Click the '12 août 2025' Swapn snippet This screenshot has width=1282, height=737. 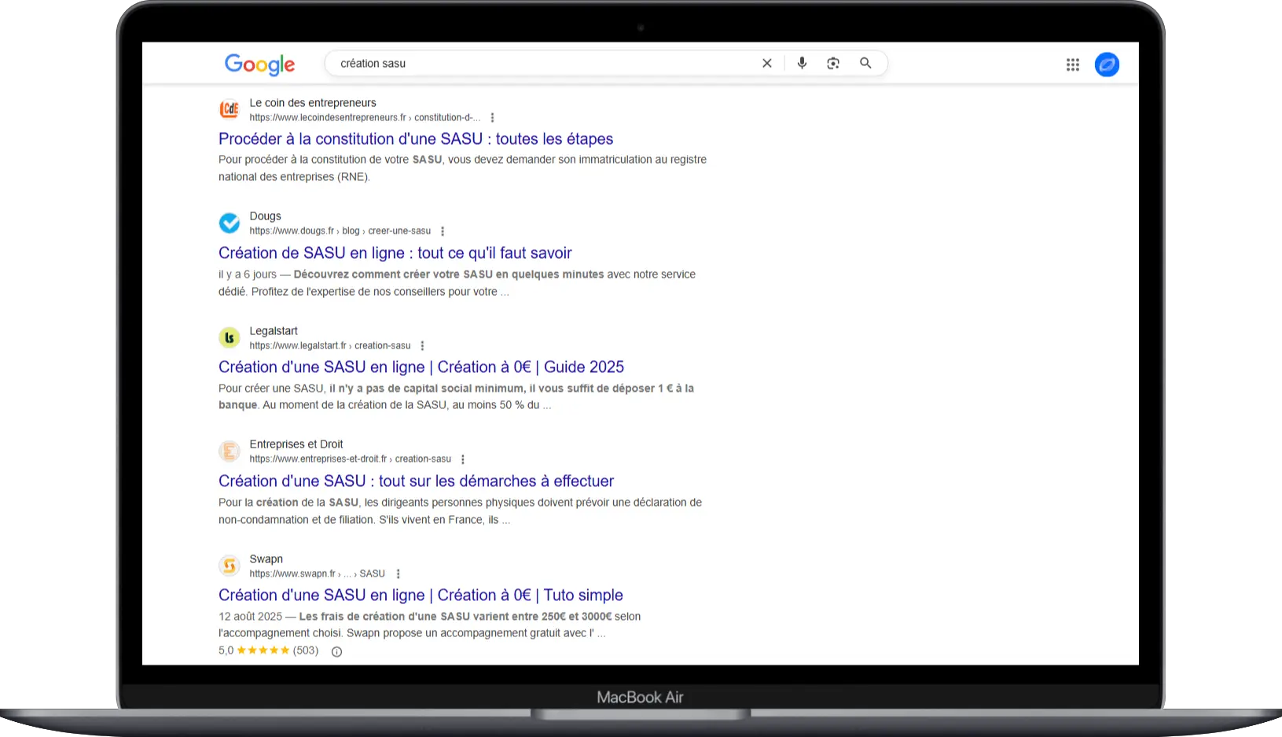pos(250,617)
